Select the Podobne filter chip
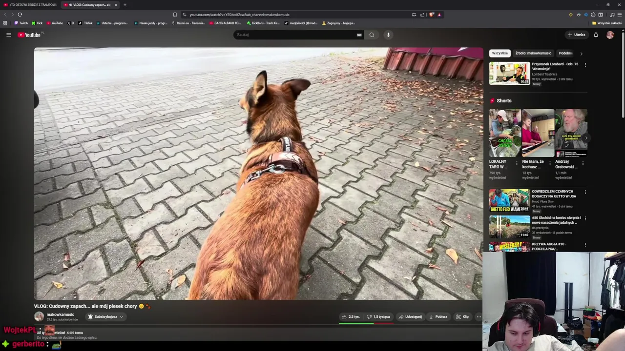Image resolution: width=625 pixels, height=351 pixels. coord(565,53)
